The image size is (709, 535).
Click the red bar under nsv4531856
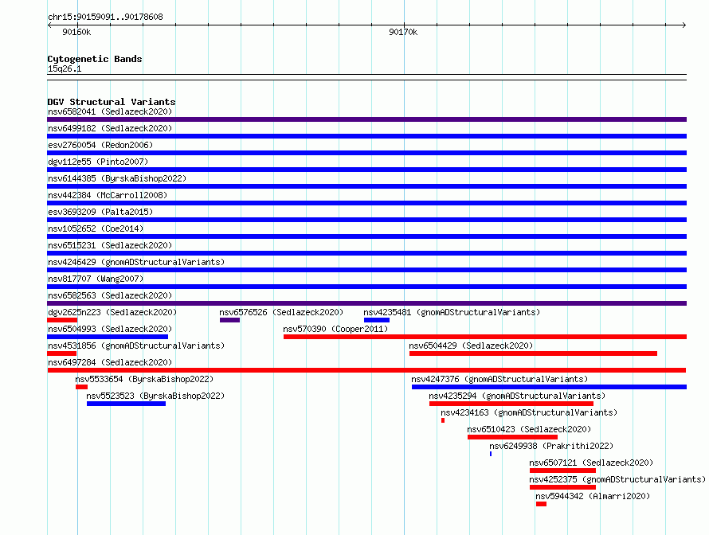coord(62,353)
